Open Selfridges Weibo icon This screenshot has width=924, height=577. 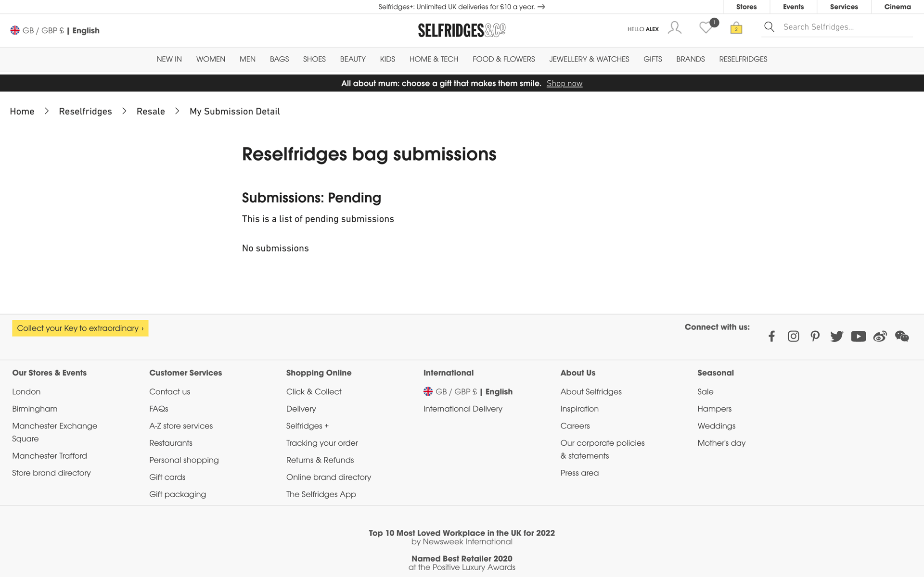(x=880, y=336)
